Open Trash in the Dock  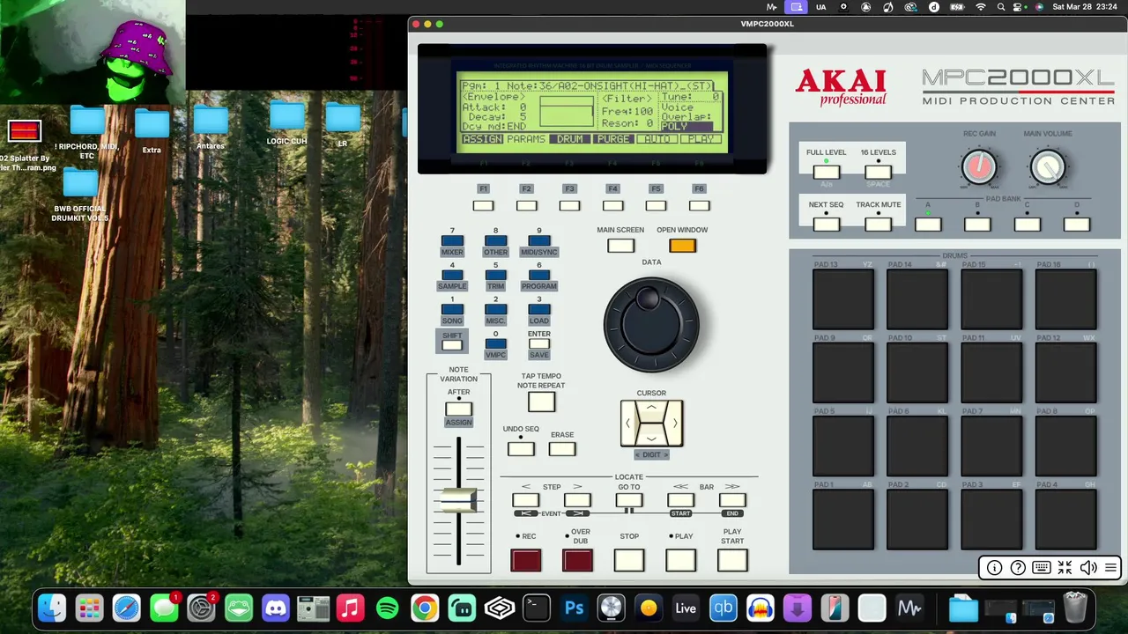(x=1075, y=608)
